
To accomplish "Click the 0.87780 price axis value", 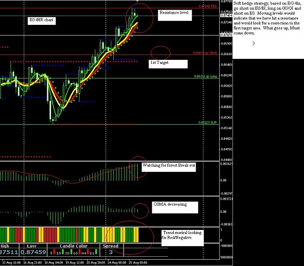I will point(227,1).
